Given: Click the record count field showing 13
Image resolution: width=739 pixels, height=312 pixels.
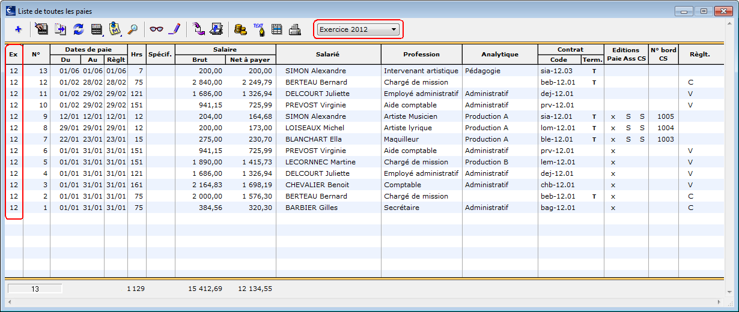Looking at the screenshot, I should tap(35, 289).
